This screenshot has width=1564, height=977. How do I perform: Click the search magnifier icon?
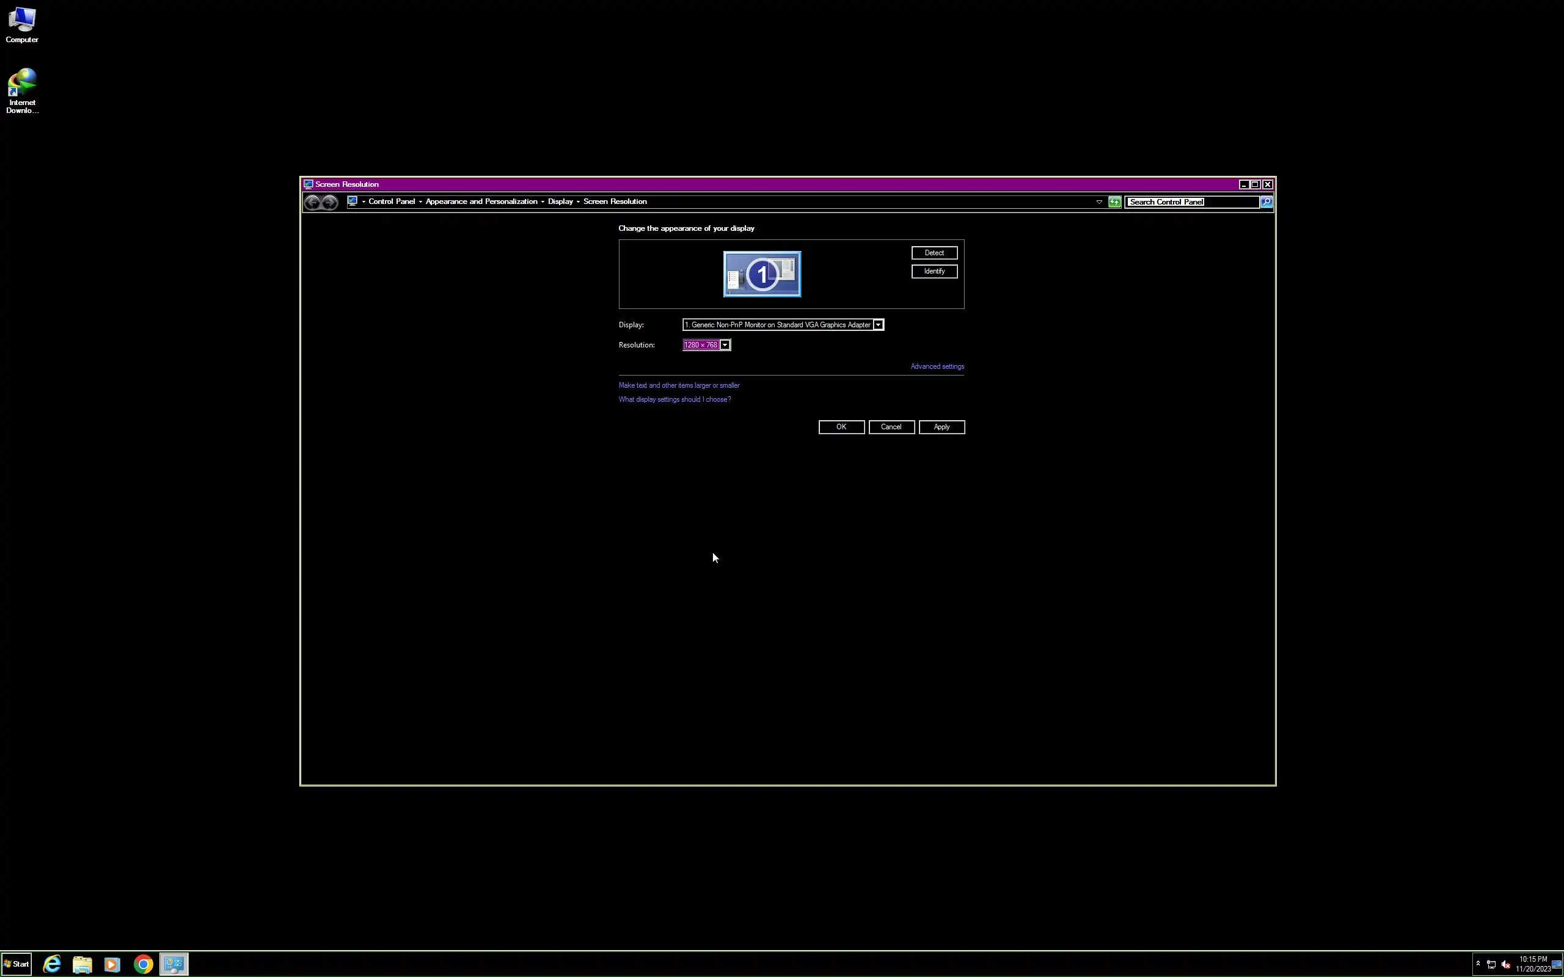[1266, 202]
